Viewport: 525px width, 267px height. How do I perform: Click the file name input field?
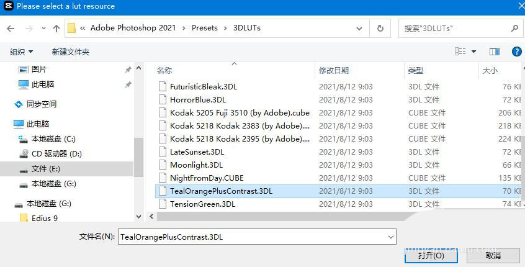251,237
